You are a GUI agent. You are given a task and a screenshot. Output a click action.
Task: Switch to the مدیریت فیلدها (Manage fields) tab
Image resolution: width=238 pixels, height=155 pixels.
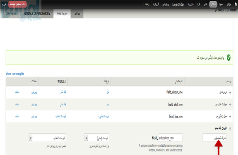pos(62,14)
